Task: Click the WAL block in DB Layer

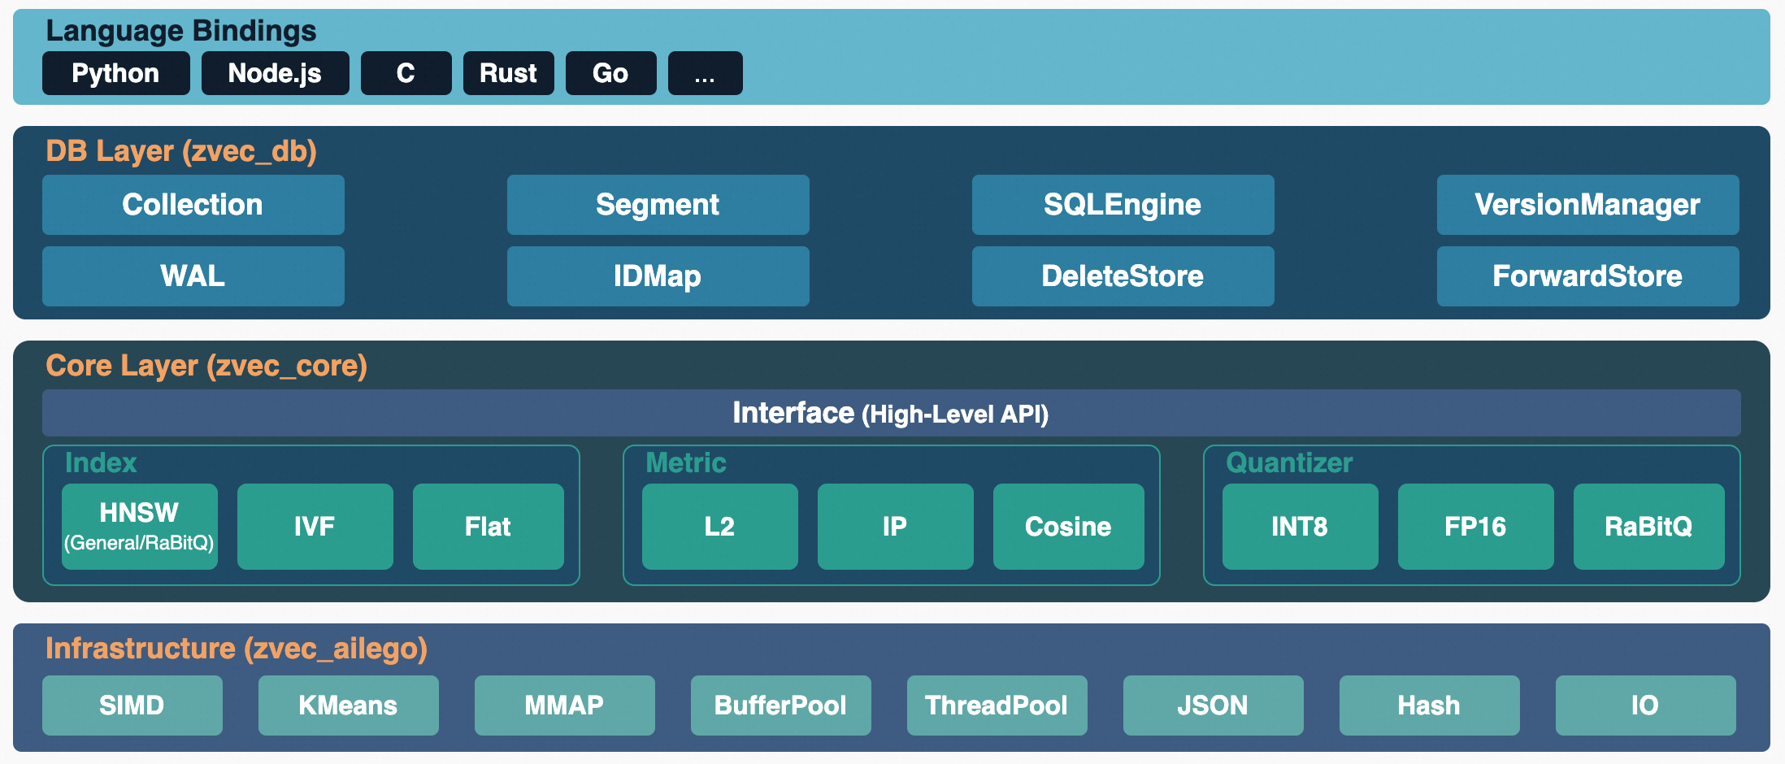Action: [x=193, y=276]
